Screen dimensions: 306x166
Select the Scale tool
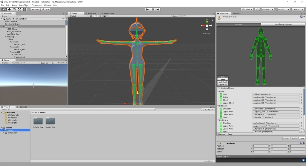[19, 9]
